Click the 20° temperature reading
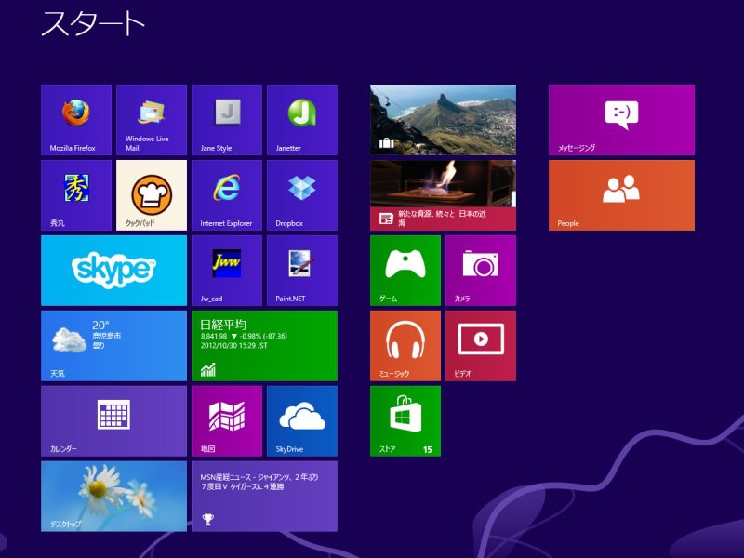This screenshot has width=744, height=558. click(101, 325)
